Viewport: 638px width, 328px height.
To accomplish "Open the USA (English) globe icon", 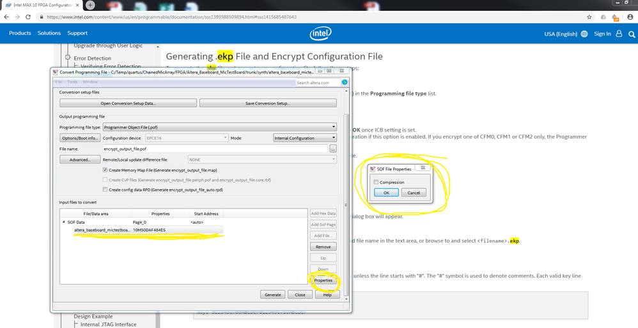I will [584, 34].
